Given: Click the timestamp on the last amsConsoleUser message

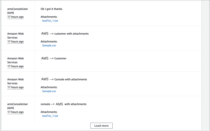Looking at the screenshot, I should point(15,112).
